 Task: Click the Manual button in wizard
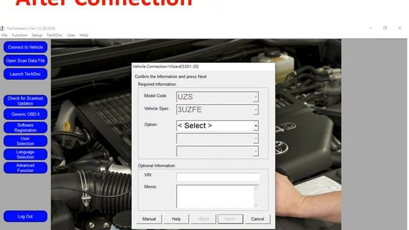pyautogui.click(x=149, y=219)
